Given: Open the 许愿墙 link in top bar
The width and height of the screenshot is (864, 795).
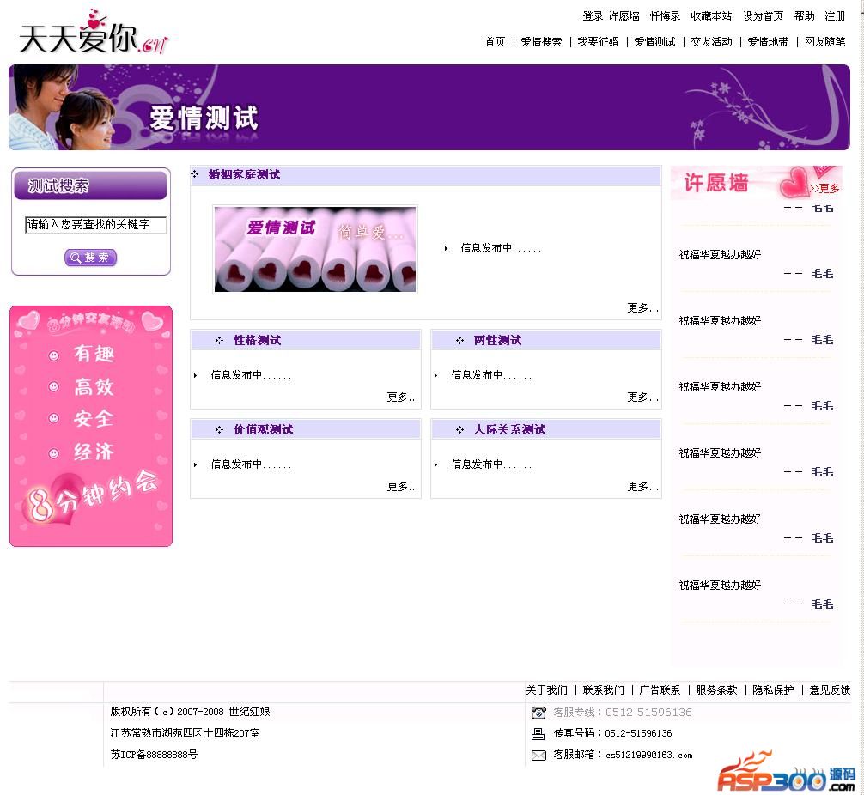Looking at the screenshot, I should (624, 16).
